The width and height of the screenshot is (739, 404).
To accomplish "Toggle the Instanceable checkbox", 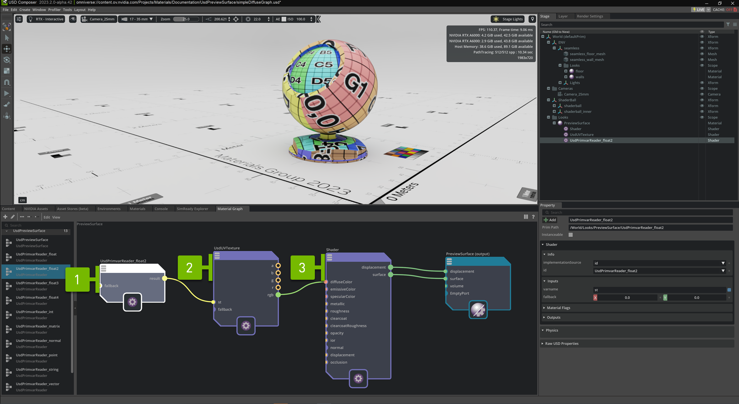I will tap(571, 235).
